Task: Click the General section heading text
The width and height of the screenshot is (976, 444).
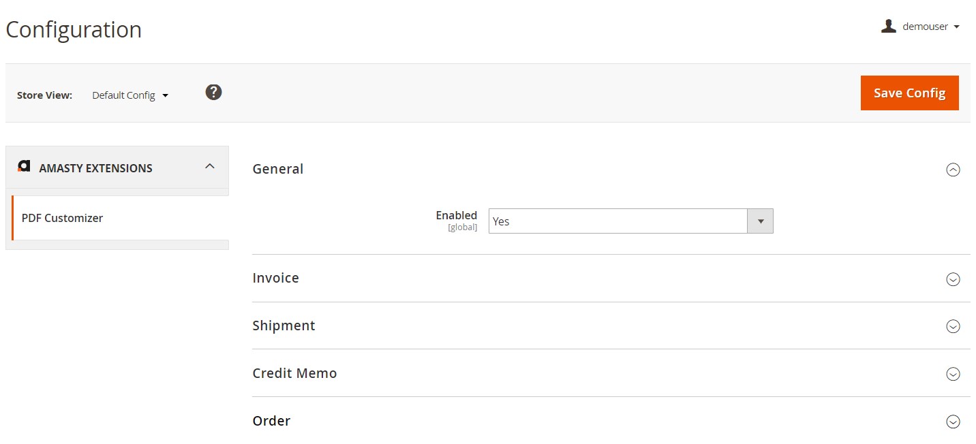Action: pyautogui.click(x=277, y=169)
